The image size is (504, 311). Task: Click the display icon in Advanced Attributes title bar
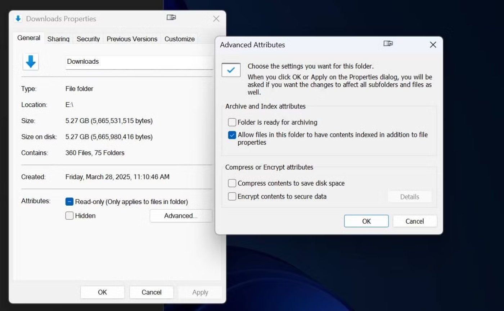pos(388,44)
